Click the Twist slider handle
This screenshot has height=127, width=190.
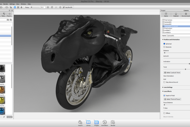(x=186, y=69)
